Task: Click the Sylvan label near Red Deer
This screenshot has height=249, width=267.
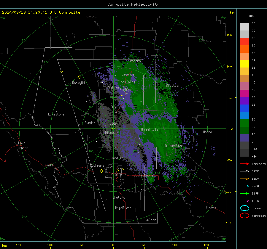Action: pos(113,87)
